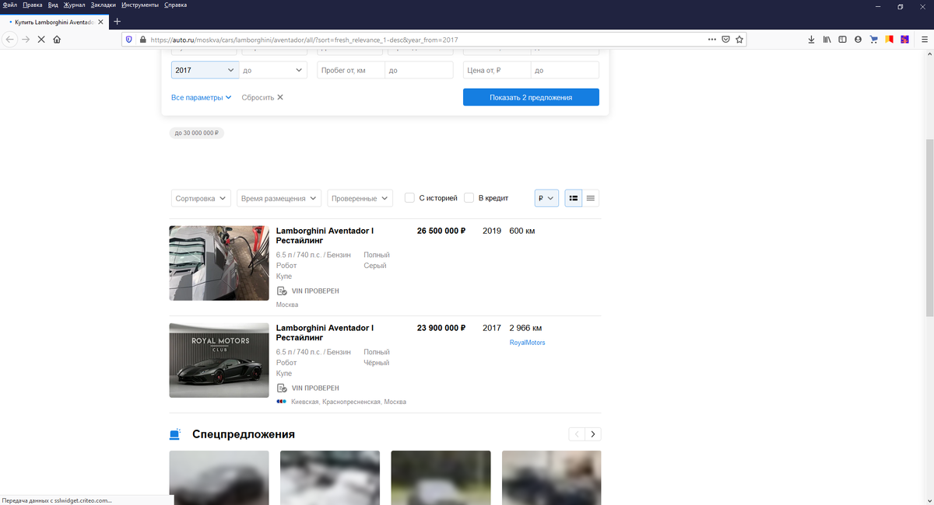Open the 2017 Lamborghini Aventador listing title

(325, 333)
